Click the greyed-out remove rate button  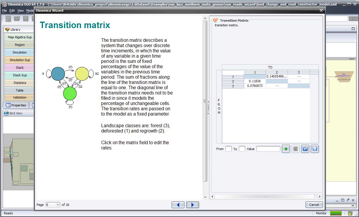[296, 149]
